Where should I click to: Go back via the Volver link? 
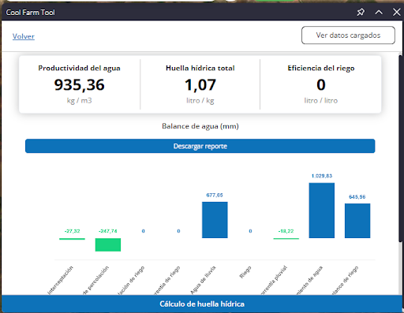pyautogui.click(x=24, y=36)
